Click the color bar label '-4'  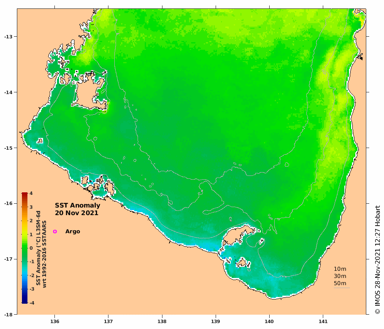[32, 303]
